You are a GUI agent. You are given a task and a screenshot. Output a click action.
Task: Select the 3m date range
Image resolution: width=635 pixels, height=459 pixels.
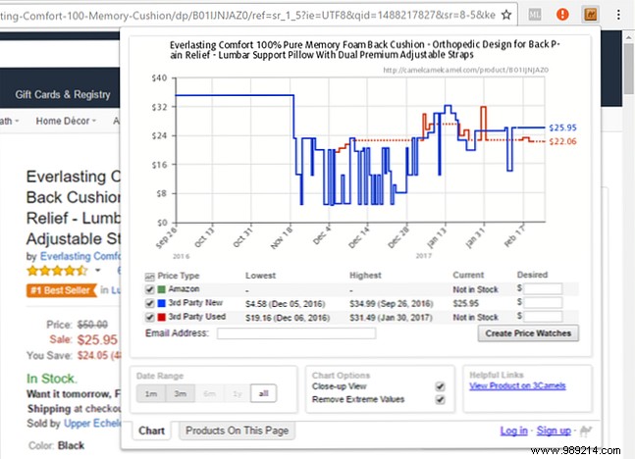(x=178, y=393)
